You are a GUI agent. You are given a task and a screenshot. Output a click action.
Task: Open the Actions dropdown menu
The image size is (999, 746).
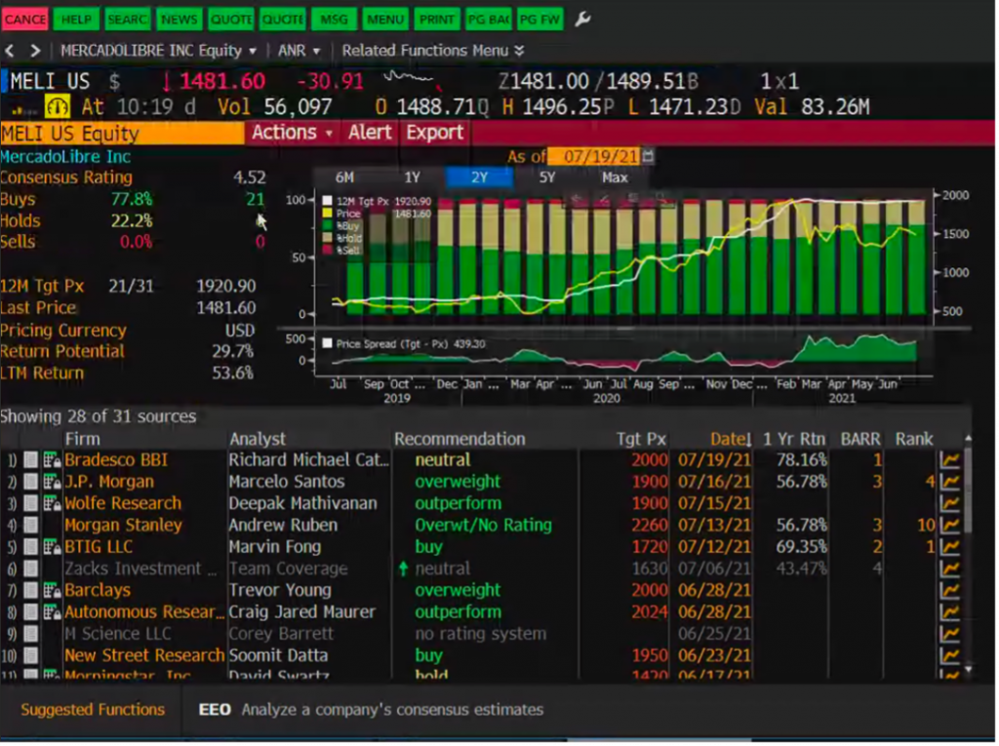(x=293, y=133)
